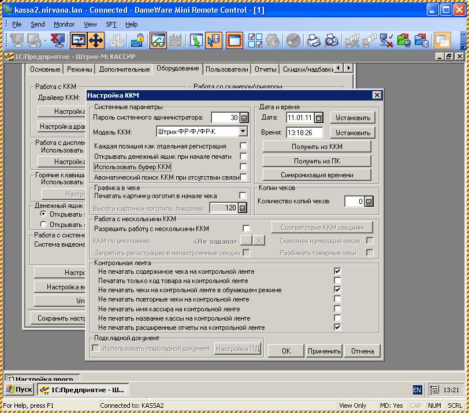The width and height of the screenshot is (469, 413).
Task: Toggle the full screen monitor toolbar icon
Action: pyautogui.click(x=79, y=40)
